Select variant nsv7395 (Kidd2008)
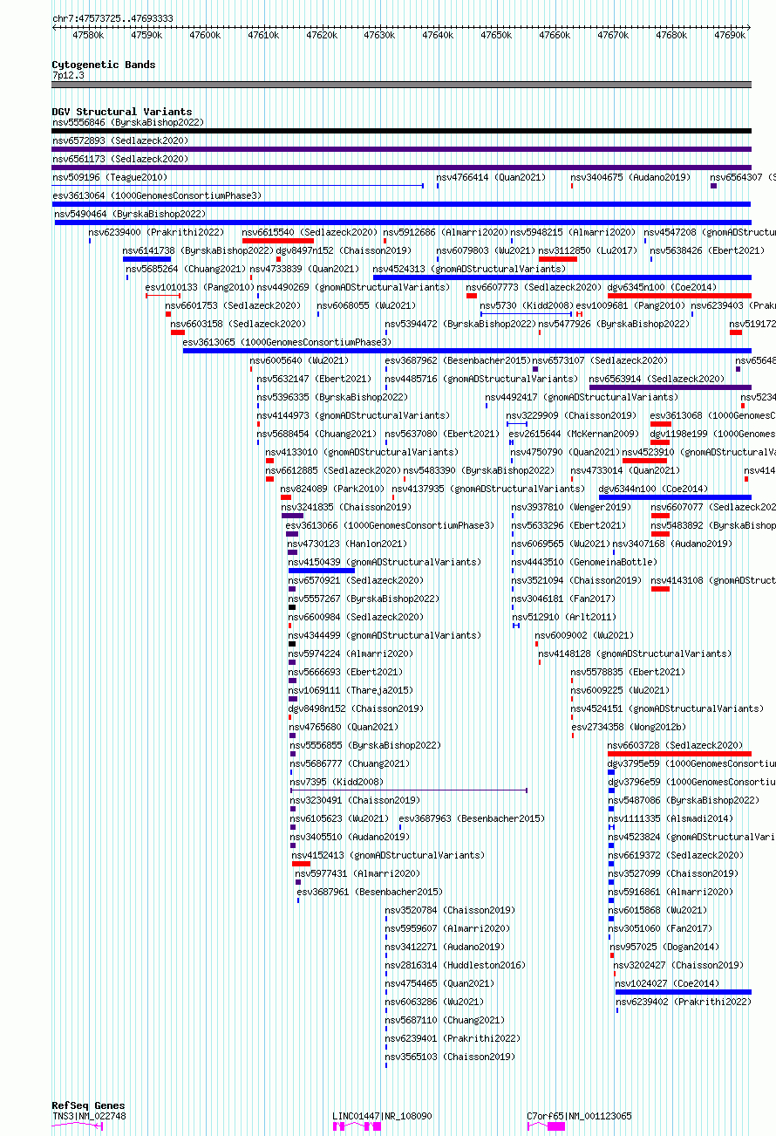This screenshot has width=776, height=1136. click(336, 782)
